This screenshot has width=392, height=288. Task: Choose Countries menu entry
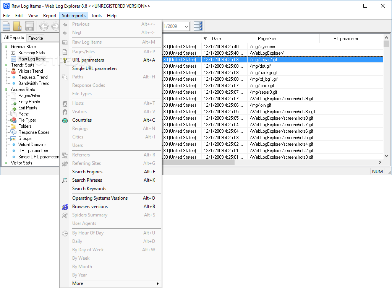tap(111, 120)
